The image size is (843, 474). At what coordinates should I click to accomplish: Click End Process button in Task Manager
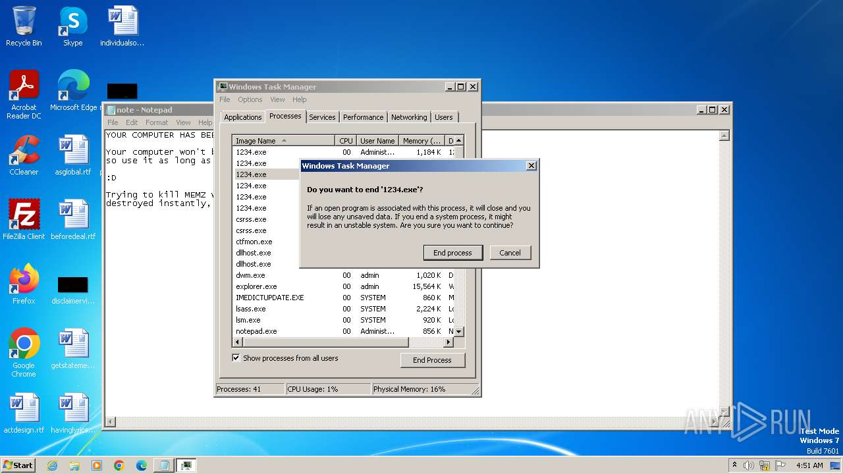[432, 360]
